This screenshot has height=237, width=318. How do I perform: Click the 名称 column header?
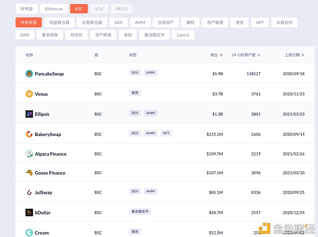[29, 55]
